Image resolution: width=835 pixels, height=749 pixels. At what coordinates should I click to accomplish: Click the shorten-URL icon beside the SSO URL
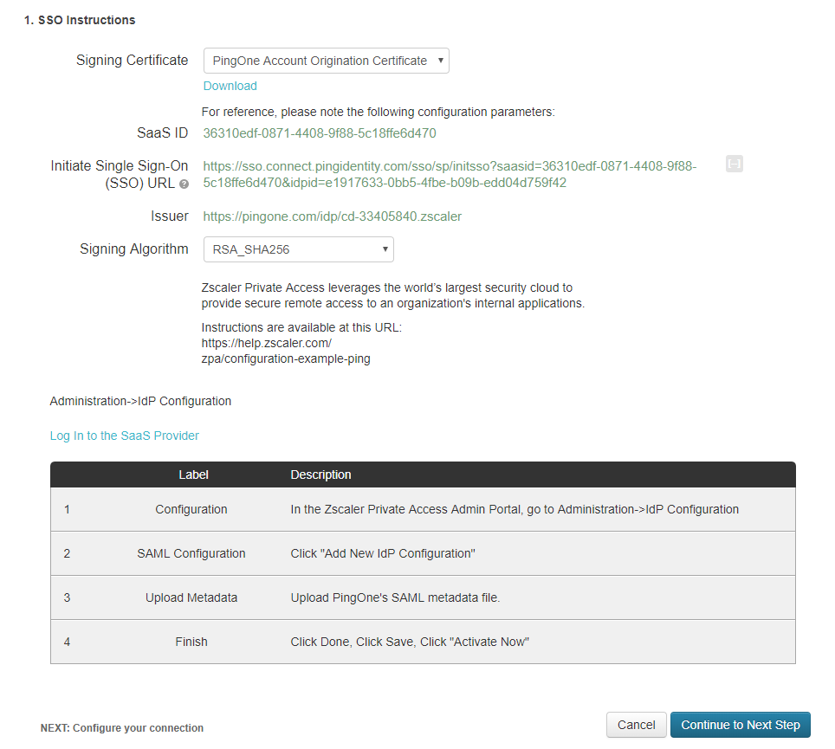pos(734,164)
